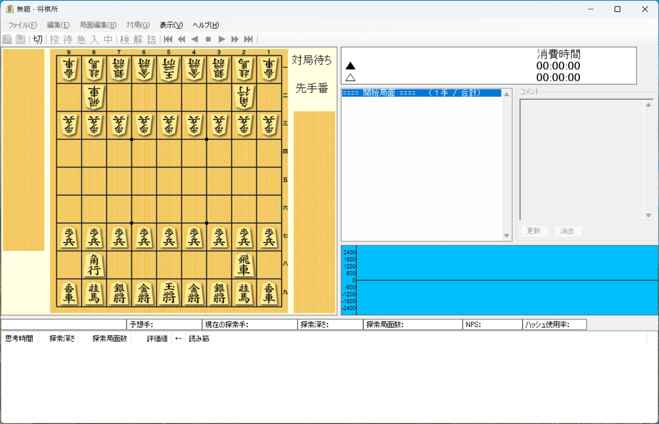Viewport: 659px width, 424px height.
Task: Click the 切 toolbar button
Action: pyautogui.click(x=37, y=39)
